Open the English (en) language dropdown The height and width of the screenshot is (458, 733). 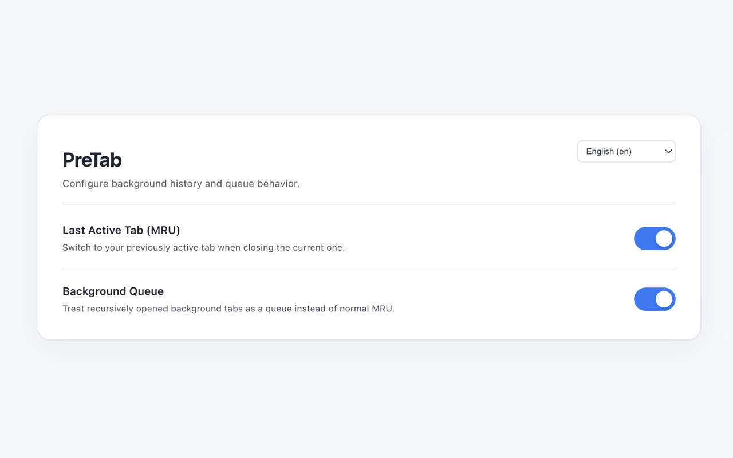coord(625,152)
